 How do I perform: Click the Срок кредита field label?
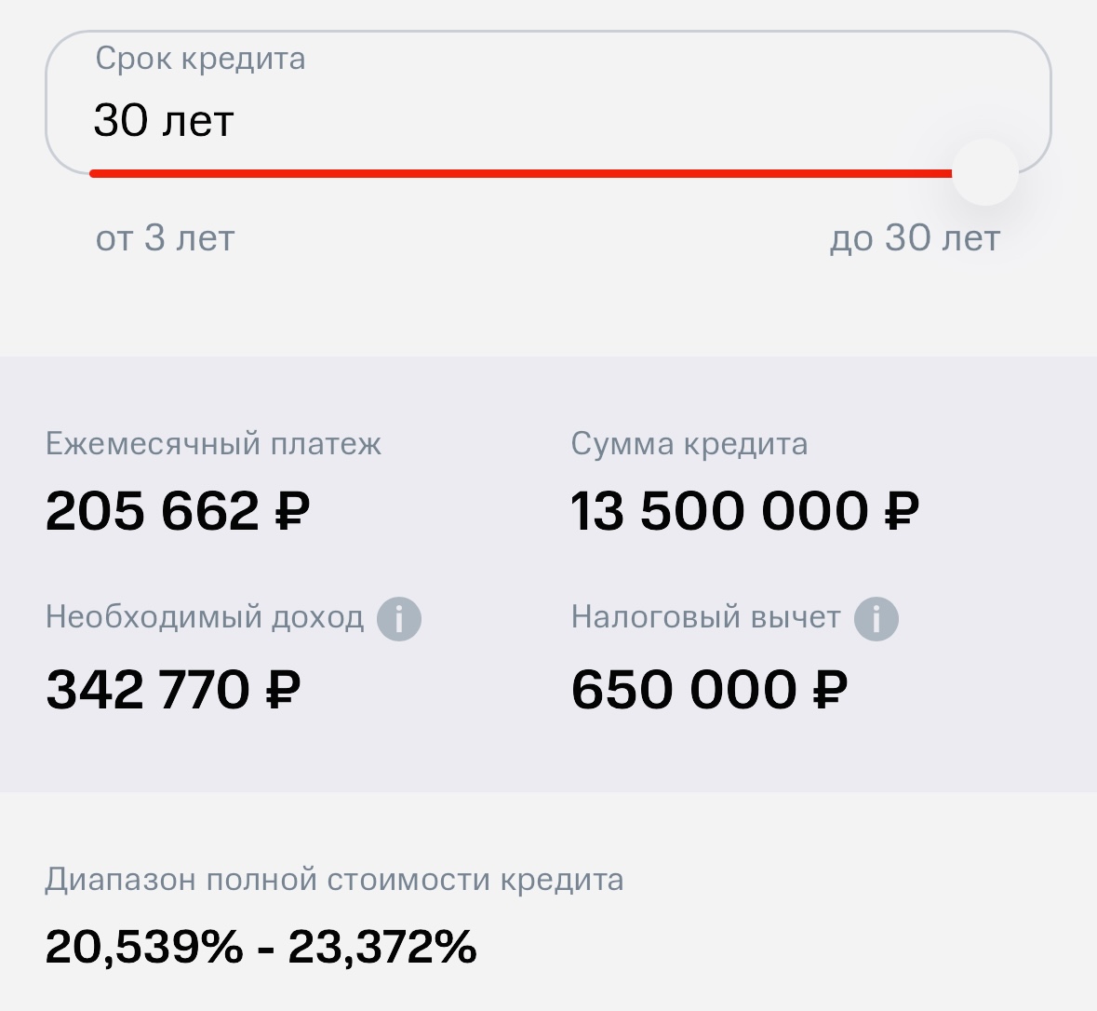[200, 59]
